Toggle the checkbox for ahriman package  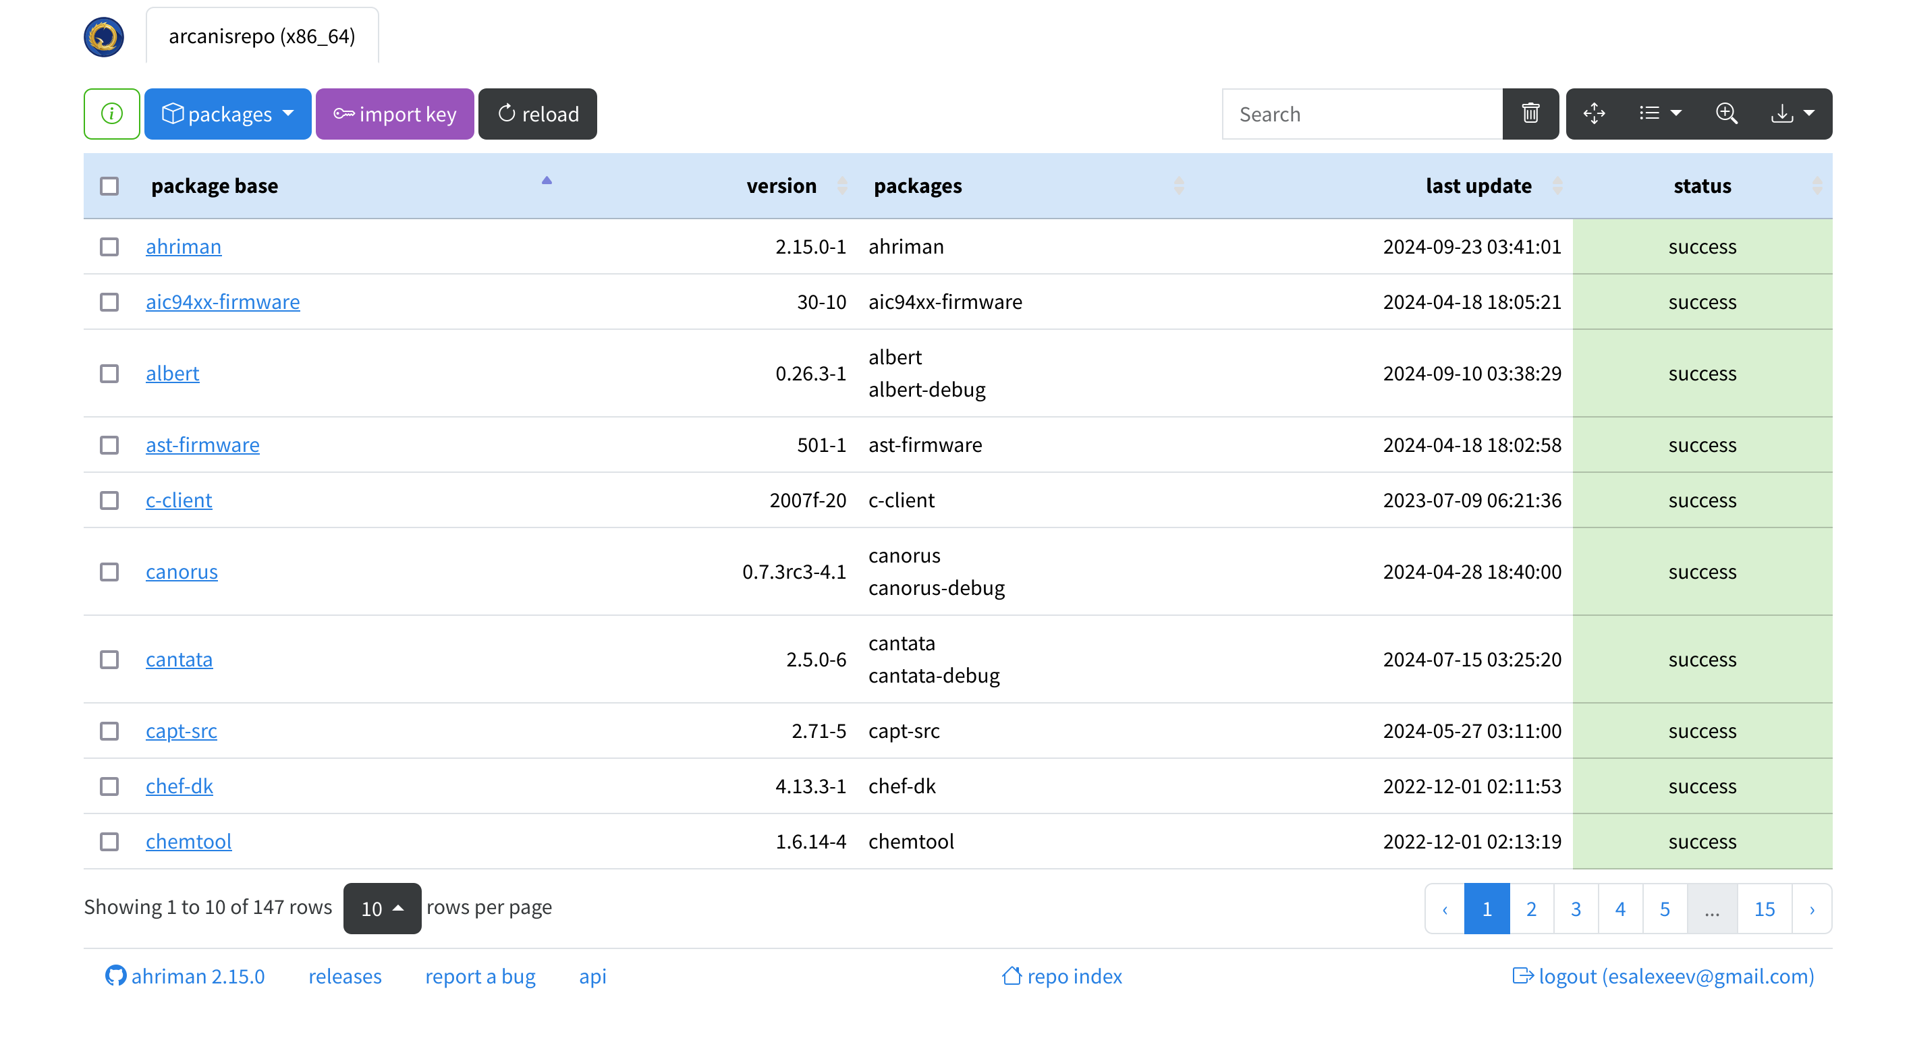pos(111,245)
